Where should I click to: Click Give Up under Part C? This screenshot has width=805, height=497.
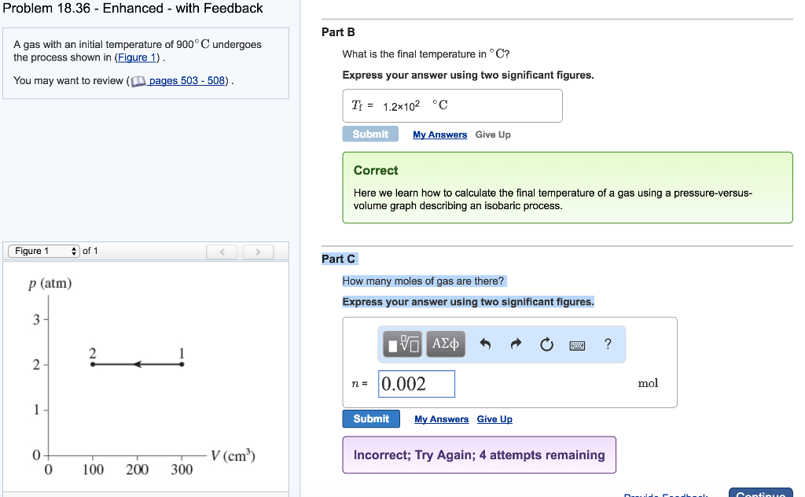(494, 419)
